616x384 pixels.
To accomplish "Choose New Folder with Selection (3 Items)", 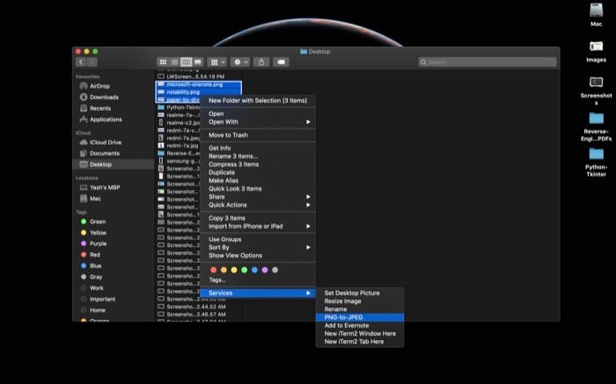I will (258, 100).
